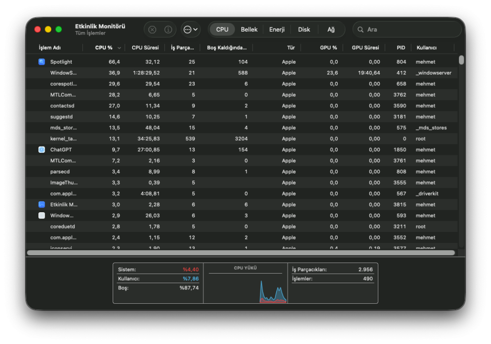The image size is (491, 344).
Task: Open the ellipsis more-options dropdown
Action: [190, 30]
